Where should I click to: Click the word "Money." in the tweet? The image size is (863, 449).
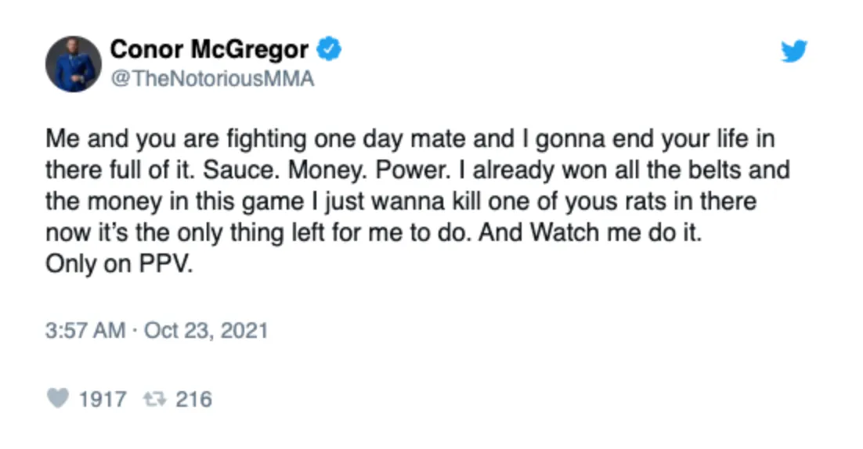coord(328,171)
